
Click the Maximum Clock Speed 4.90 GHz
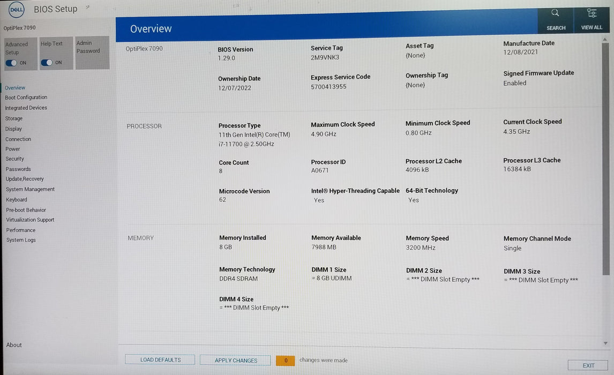pyautogui.click(x=324, y=134)
